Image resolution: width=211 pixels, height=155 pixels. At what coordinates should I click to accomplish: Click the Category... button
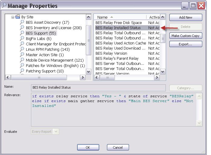click(186, 88)
